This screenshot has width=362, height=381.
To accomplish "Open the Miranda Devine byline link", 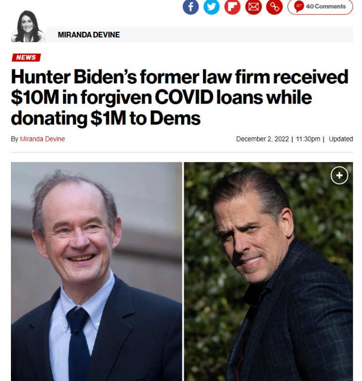I will point(42,139).
